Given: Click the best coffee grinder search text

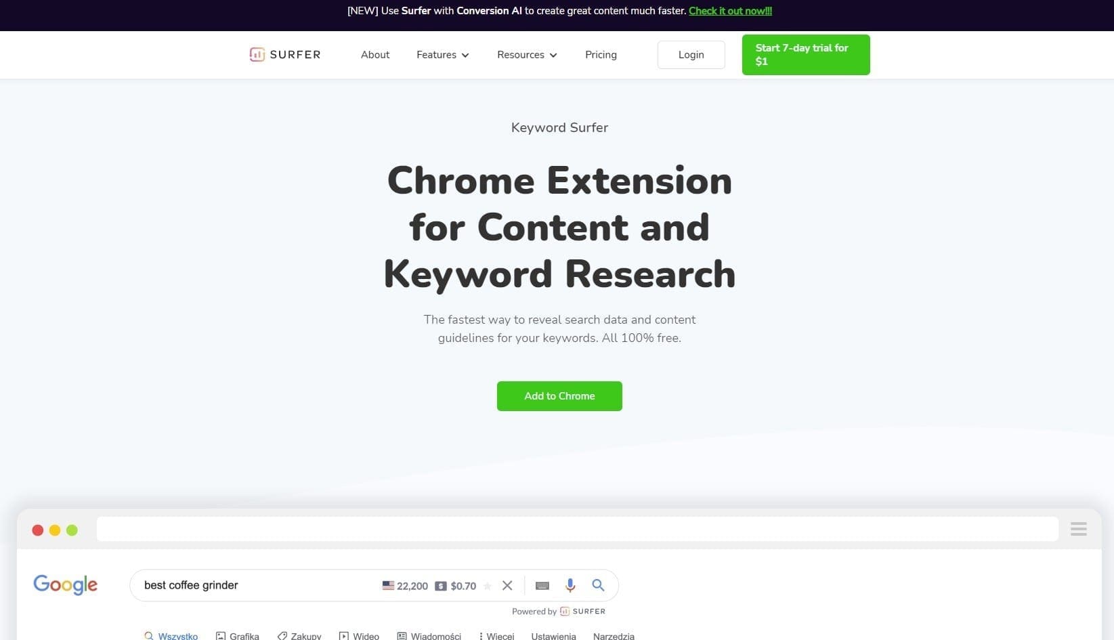Looking at the screenshot, I should [191, 585].
